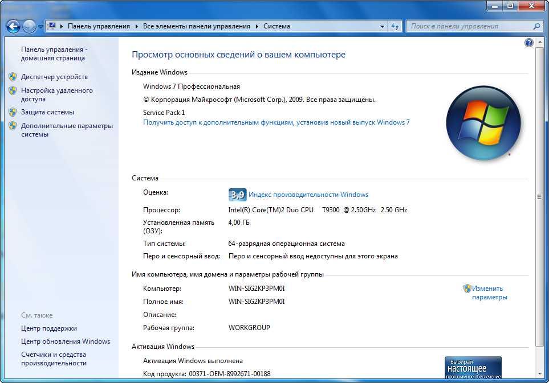Click shield icon beside Диспетчер устройств
This screenshot has width=549, height=383.
click(x=13, y=77)
